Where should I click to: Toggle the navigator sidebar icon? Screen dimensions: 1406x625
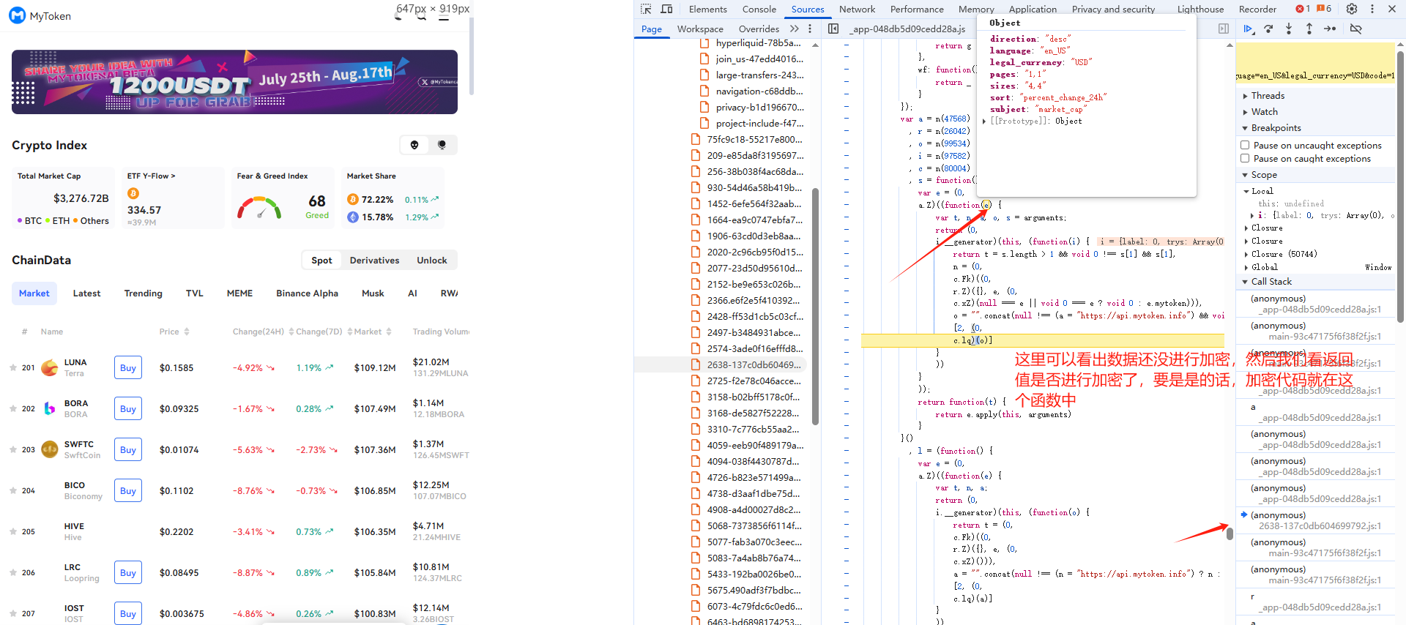(833, 29)
